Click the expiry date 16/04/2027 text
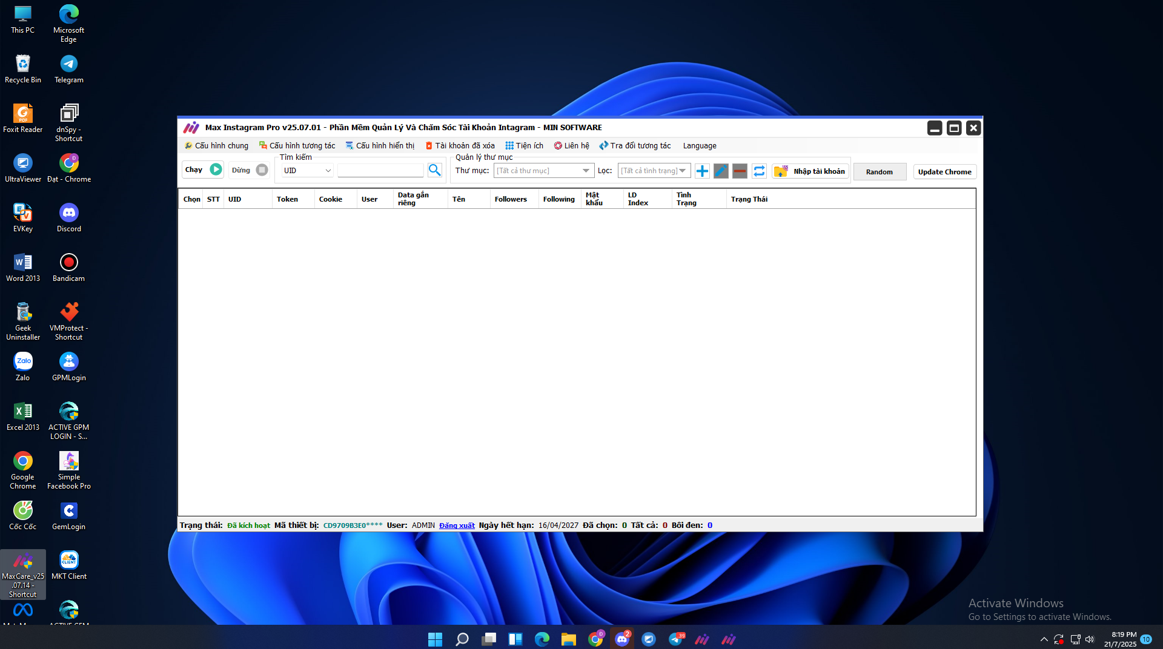This screenshot has height=649, width=1163. pos(558,525)
